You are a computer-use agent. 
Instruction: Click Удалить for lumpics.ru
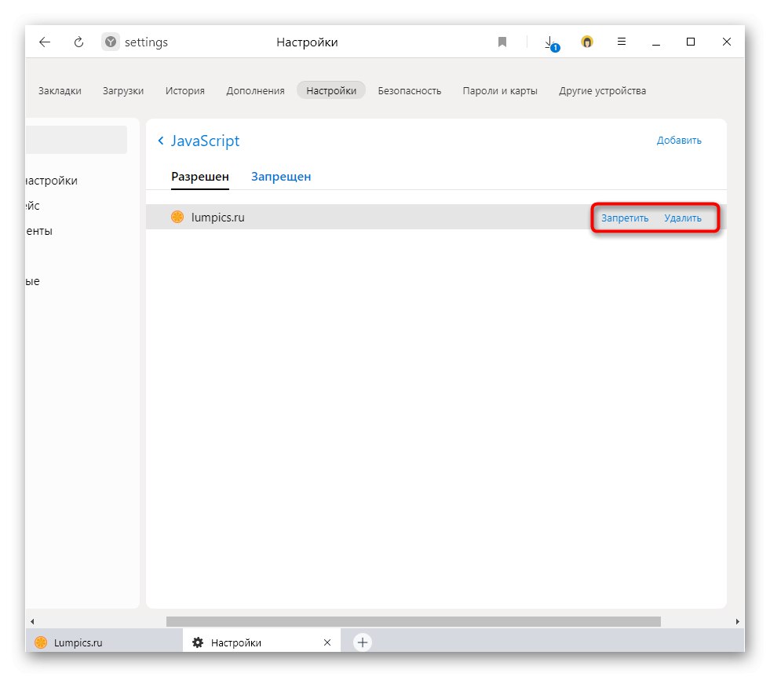683,218
